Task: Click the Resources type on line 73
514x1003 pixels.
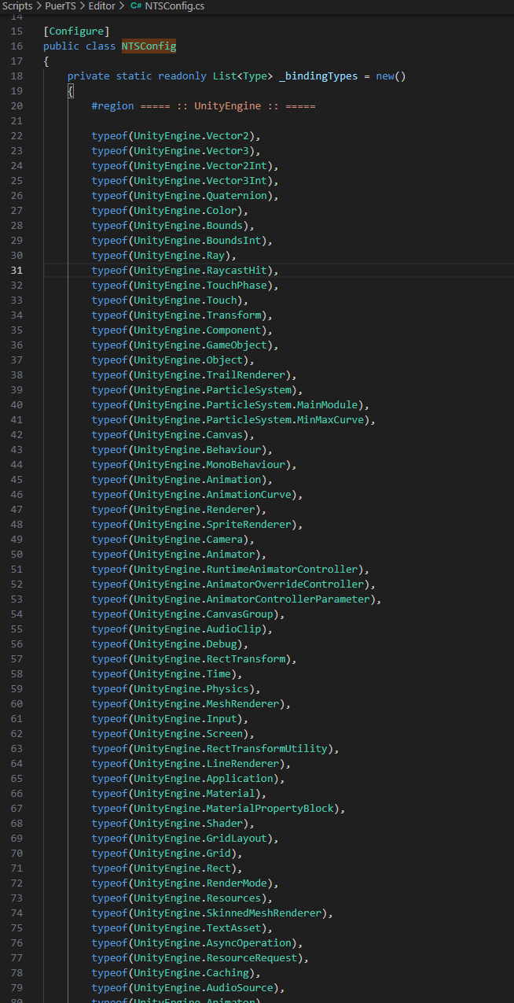Action: [233, 898]
